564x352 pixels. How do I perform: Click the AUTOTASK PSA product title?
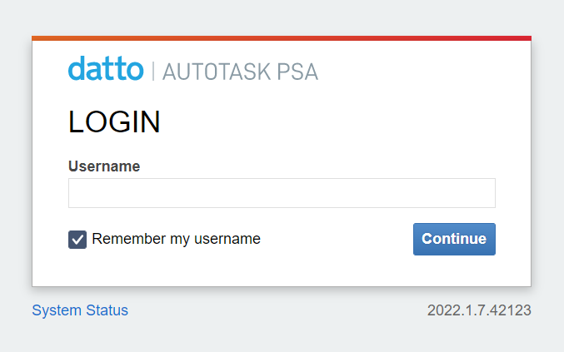(240, 71)
